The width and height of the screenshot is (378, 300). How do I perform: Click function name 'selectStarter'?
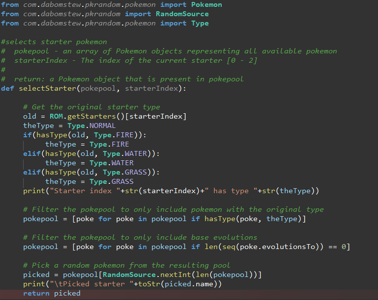[48, 88]
